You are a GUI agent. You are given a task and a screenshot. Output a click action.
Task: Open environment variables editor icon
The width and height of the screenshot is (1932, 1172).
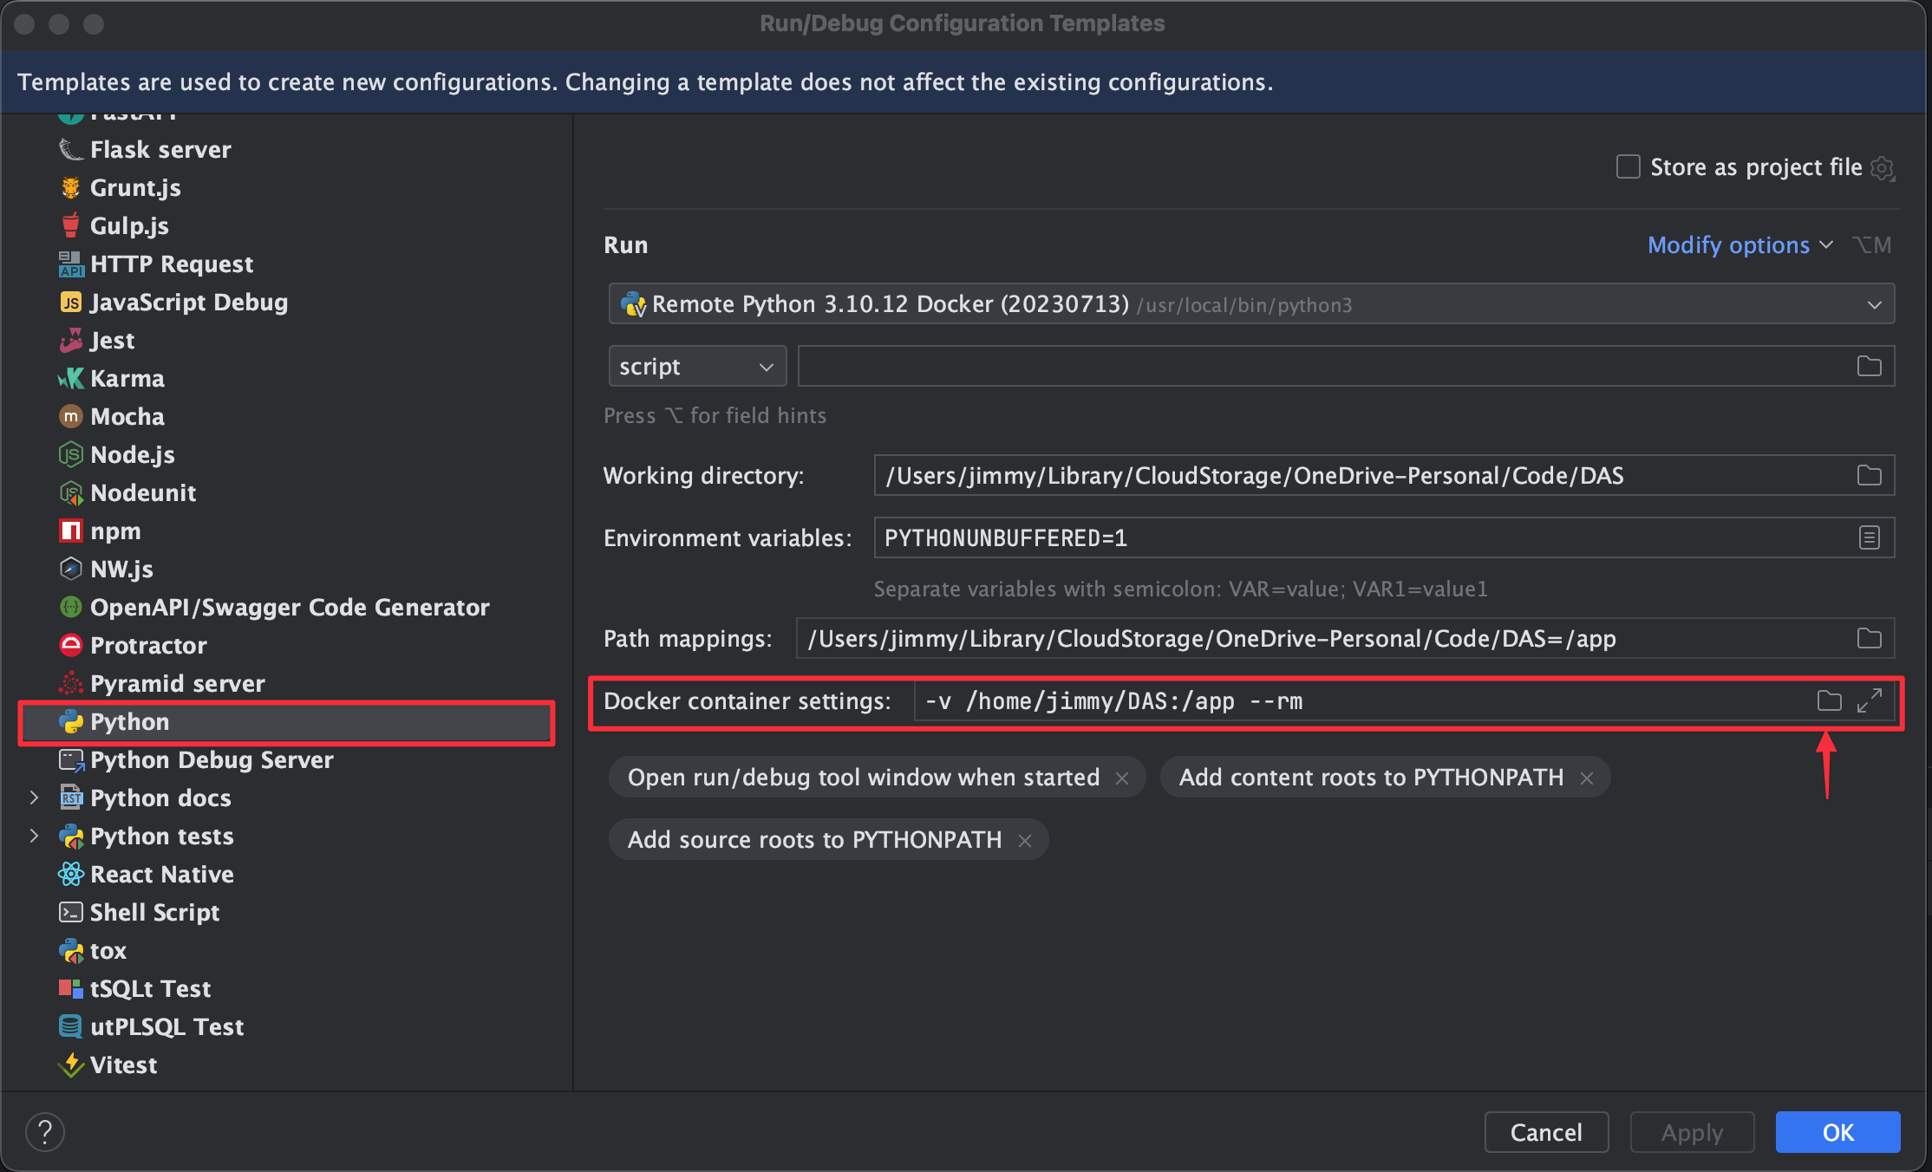1869,537
